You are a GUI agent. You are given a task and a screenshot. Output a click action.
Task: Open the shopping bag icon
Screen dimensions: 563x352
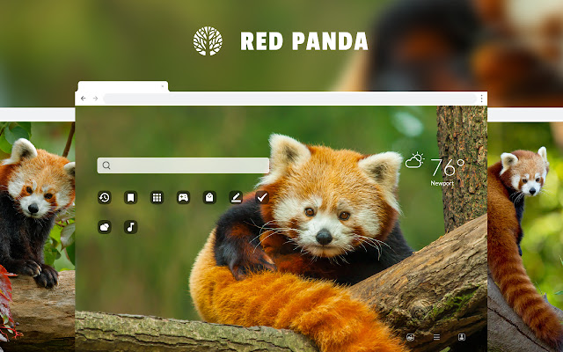tap(209, 197)
